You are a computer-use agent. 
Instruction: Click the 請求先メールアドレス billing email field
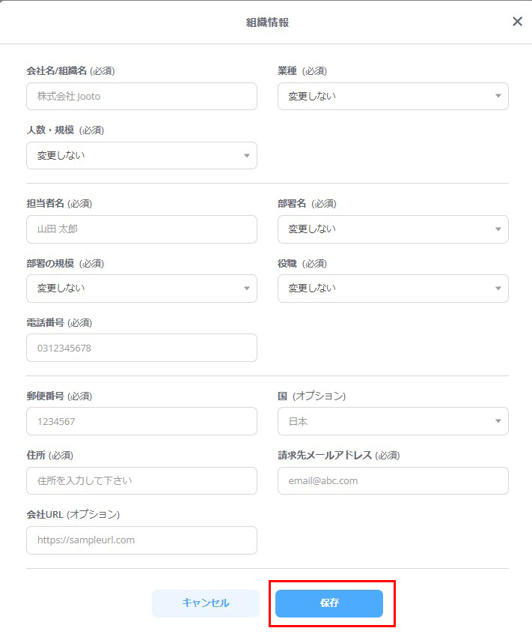point(393,480)
